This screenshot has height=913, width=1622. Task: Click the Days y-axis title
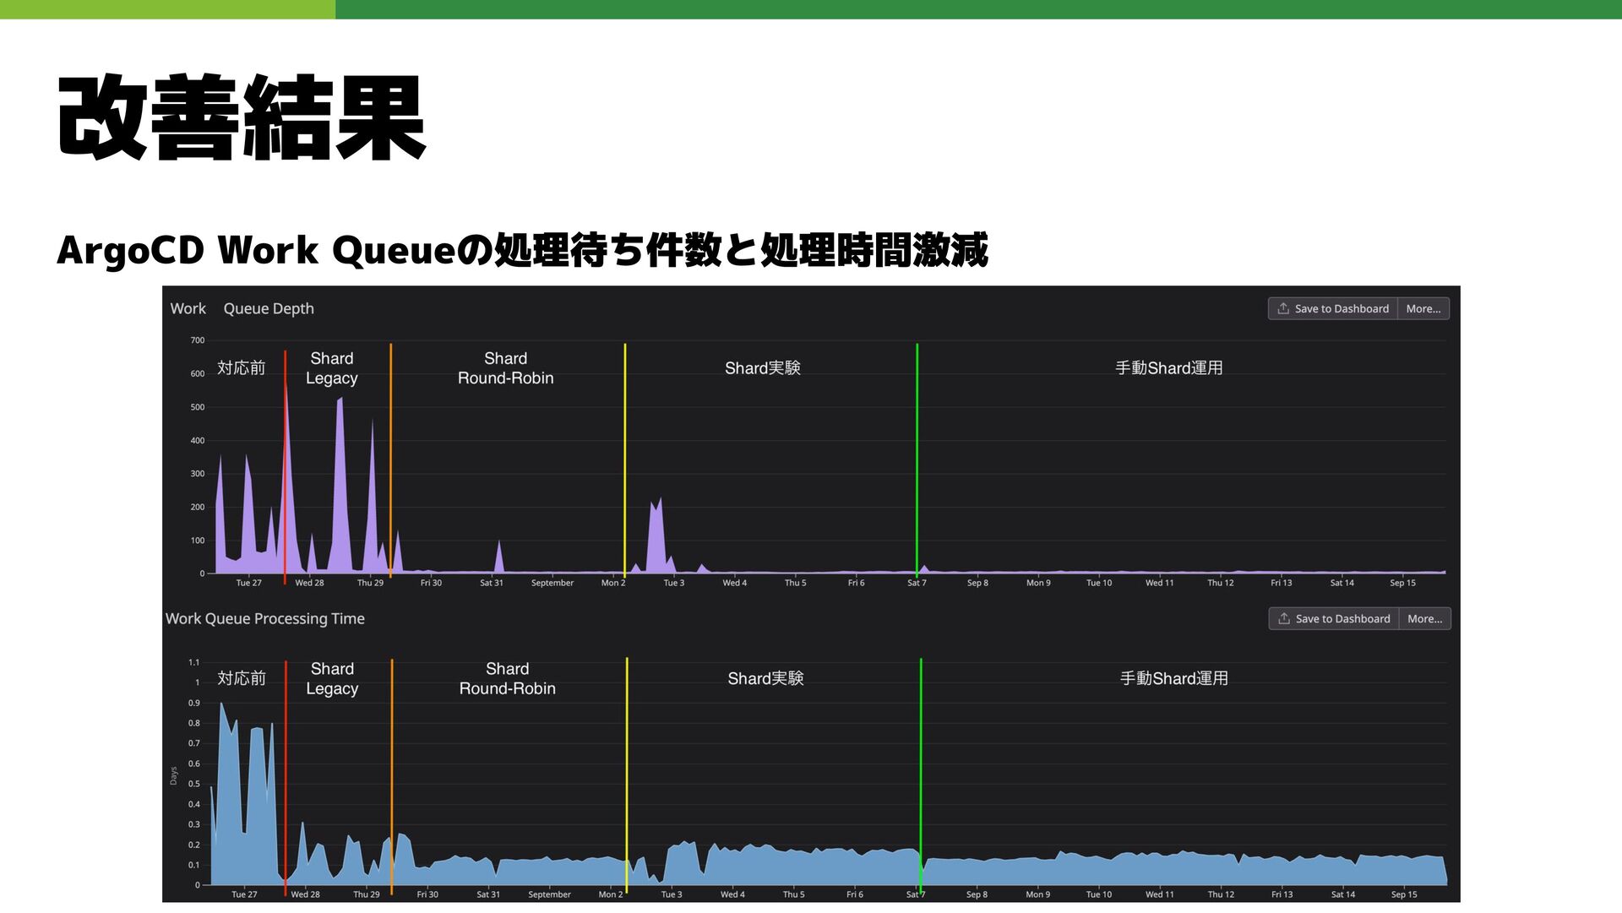[173, 776]
